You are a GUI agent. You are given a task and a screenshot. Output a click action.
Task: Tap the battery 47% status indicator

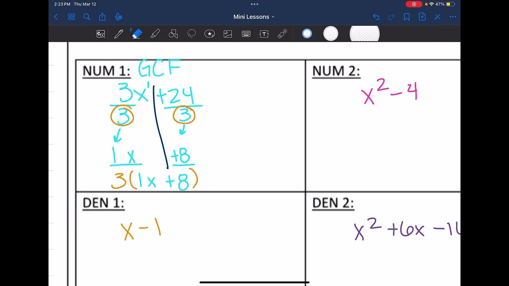tap(445, 4)
